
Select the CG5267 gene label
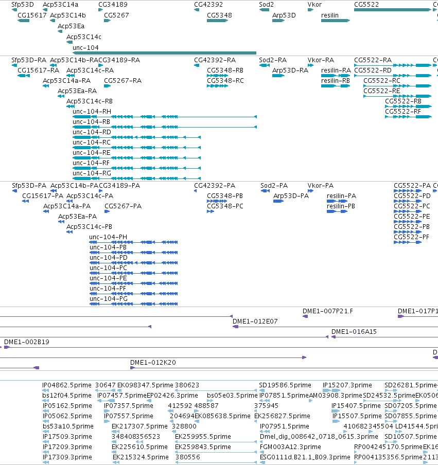116,15
